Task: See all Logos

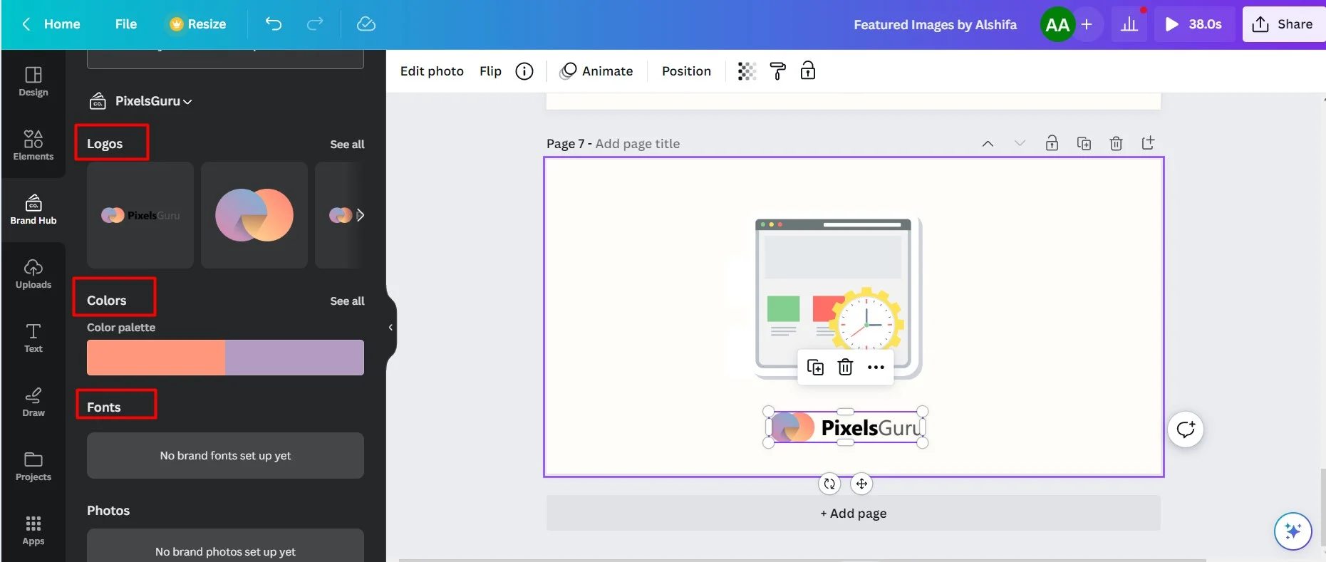Action: click(347, 145)
